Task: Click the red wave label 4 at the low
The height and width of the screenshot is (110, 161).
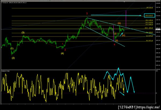Action: coord(114,45)
